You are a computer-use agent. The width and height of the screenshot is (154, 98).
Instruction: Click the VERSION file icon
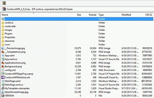click(3, 95)
